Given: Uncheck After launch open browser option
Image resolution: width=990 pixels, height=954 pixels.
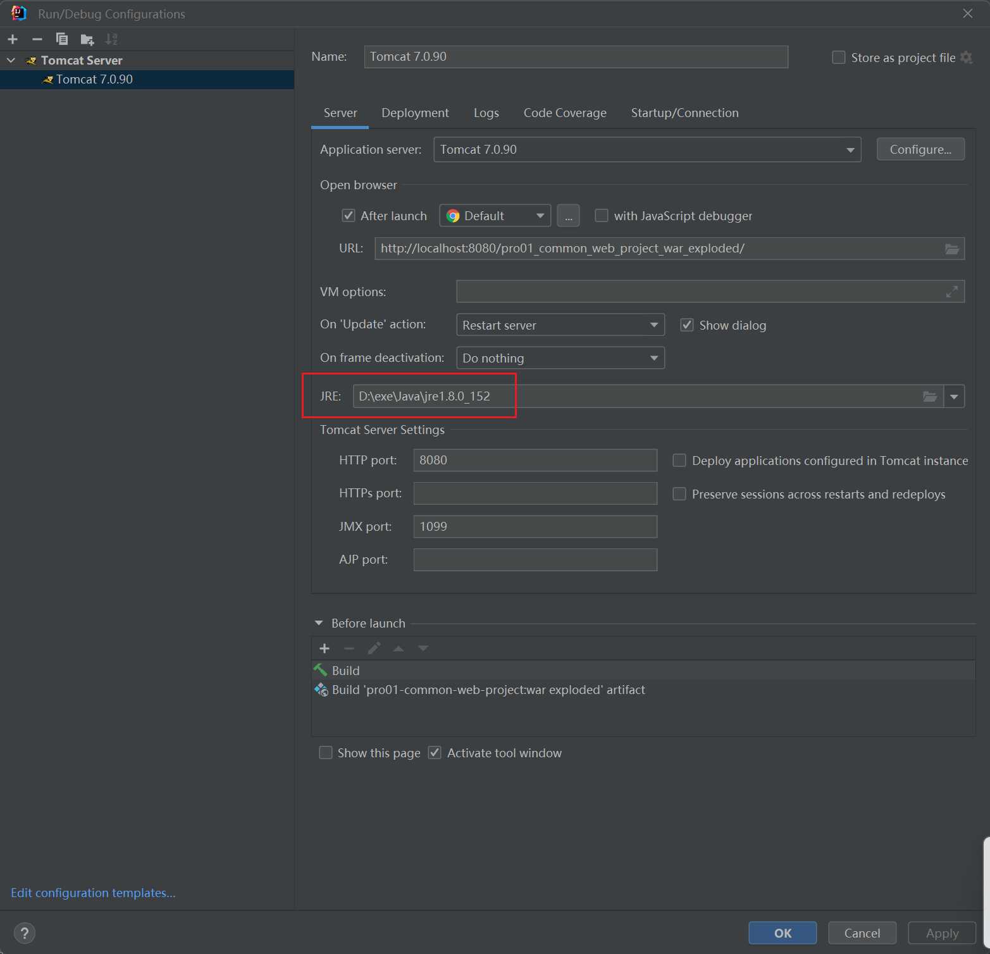Looking at the screenshot, I should coord(349,216).
